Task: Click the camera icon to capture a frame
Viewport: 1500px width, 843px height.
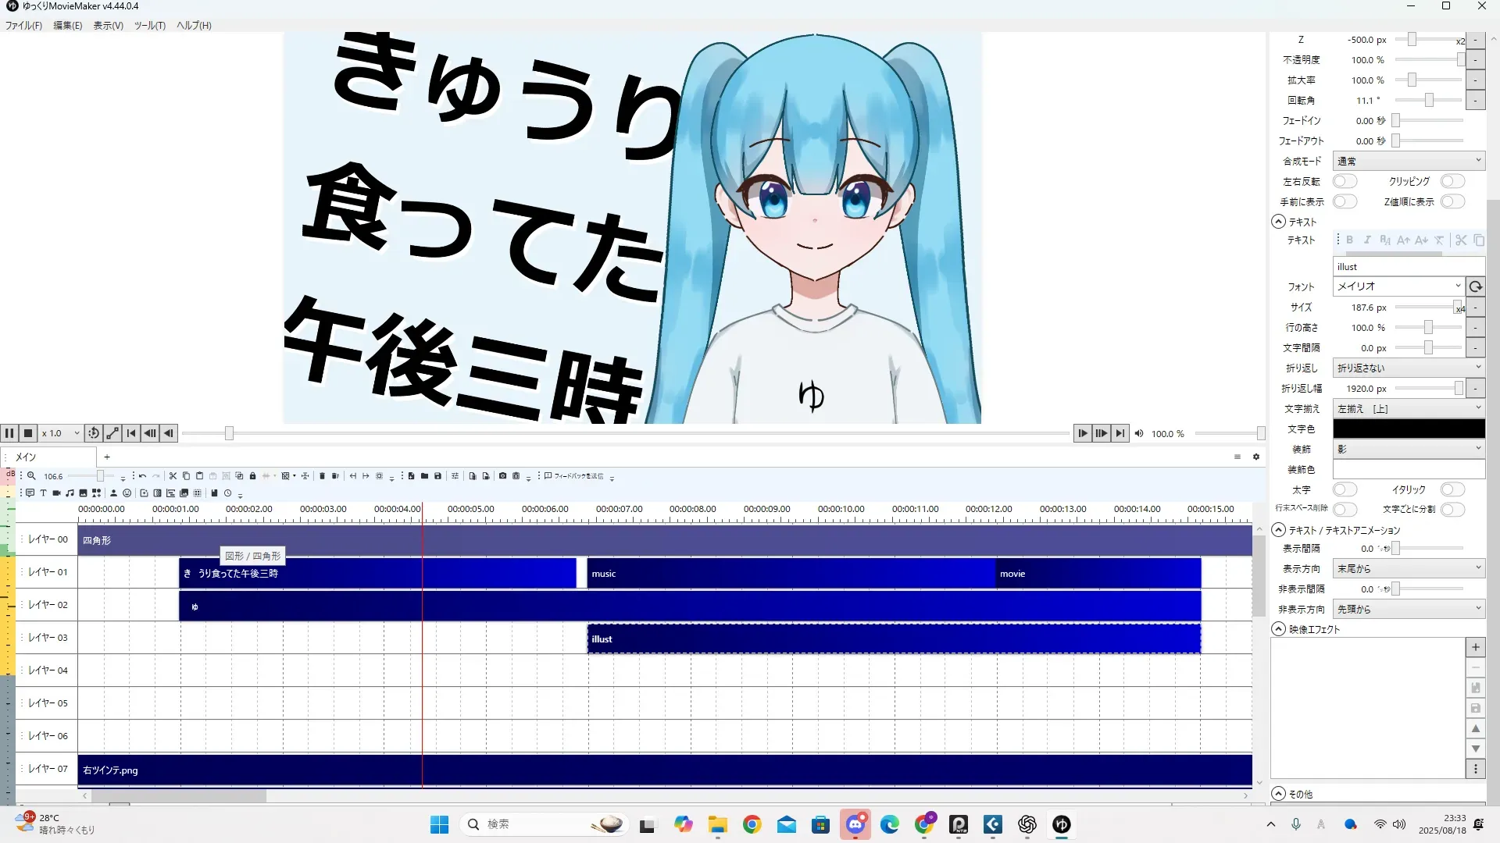Action: coord(502,476)
